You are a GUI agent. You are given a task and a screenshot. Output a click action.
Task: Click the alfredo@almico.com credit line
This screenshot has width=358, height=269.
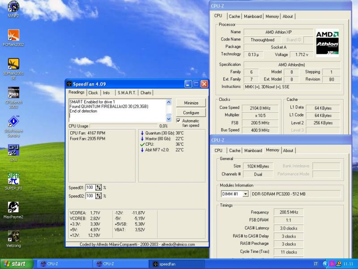pos(137,244)
